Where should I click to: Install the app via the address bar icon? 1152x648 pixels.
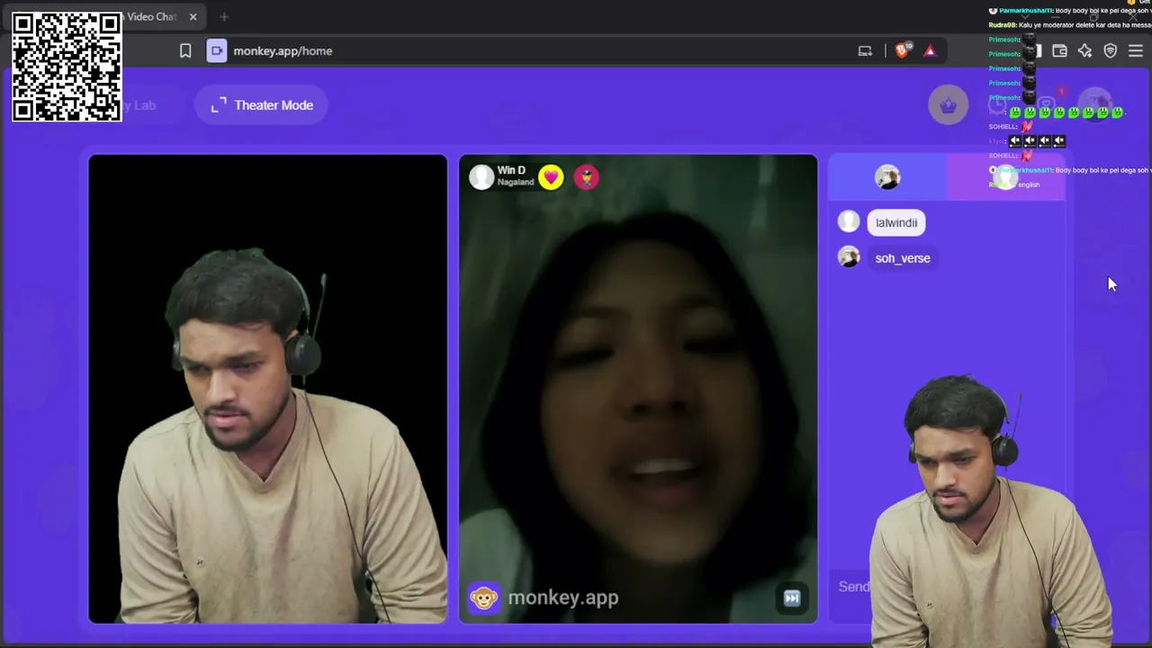[x=865, y=51]
